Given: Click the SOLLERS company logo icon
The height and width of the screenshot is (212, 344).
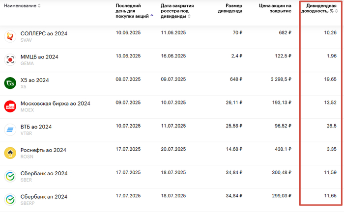Looking at the screenshot, I should pyautogui.click(x=10, y=36).
